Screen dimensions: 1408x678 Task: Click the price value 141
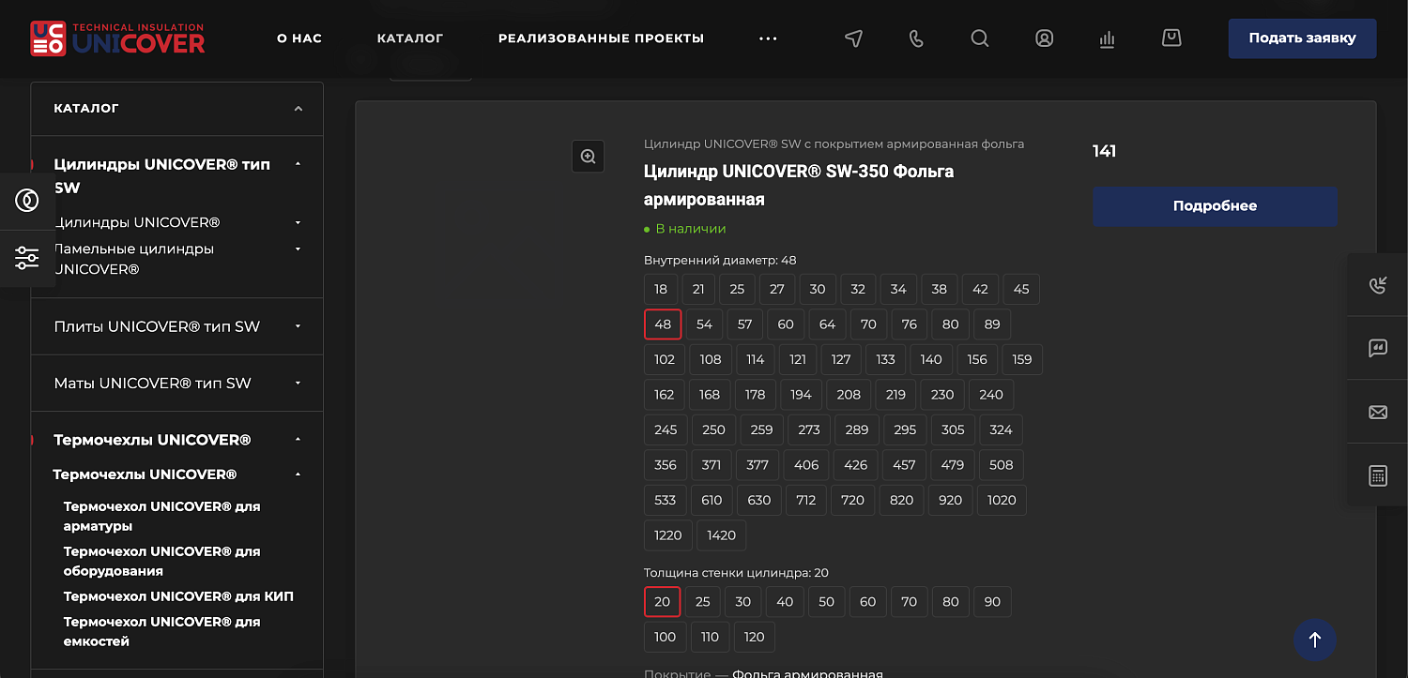pyautogui.click(x=1105, y=151)
